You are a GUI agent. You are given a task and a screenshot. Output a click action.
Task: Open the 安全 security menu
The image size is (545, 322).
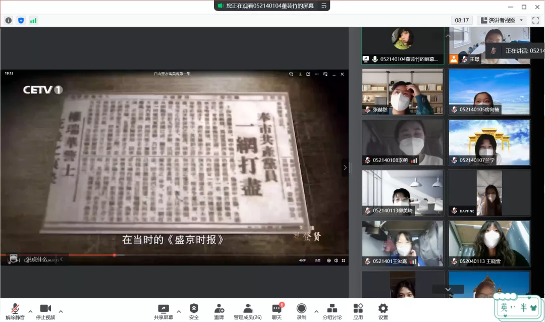[194, 311]
